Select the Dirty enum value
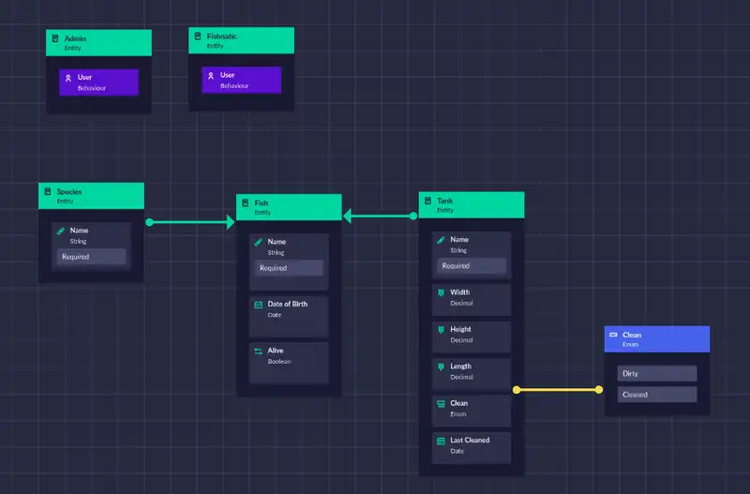Image resolution: width=750 pixels, height=494 pixels. (x=657, y=373)
